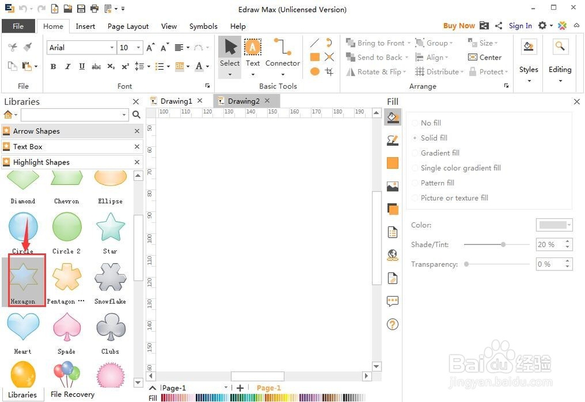Viewport: 585px width, 402px height.
Task: Click the Center arrange button
Action: click(484, 57)
